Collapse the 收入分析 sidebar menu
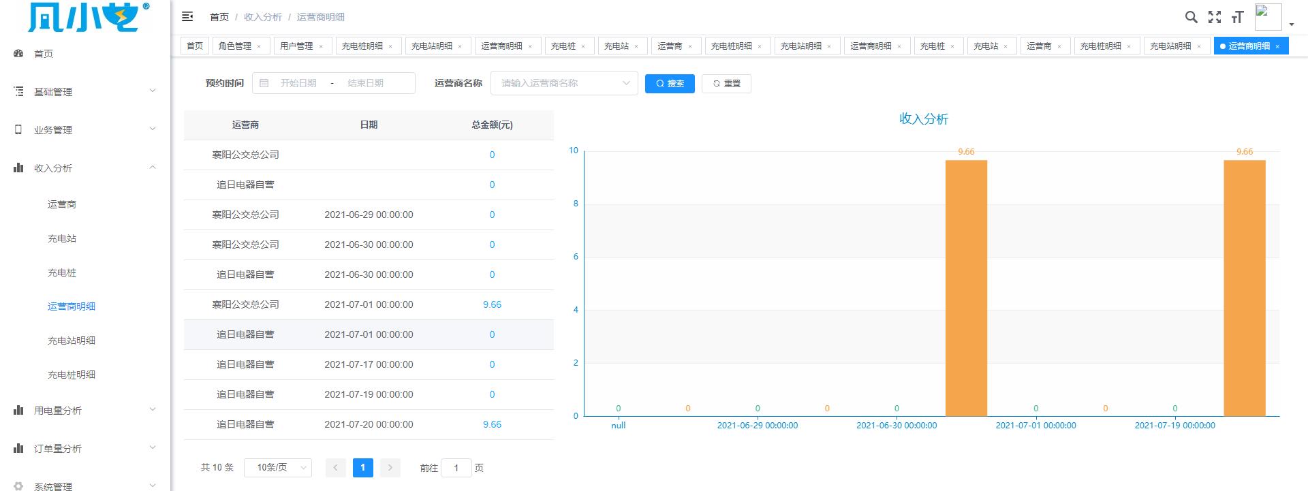This screenshot has width=1308, height=491. coord(85,168)
